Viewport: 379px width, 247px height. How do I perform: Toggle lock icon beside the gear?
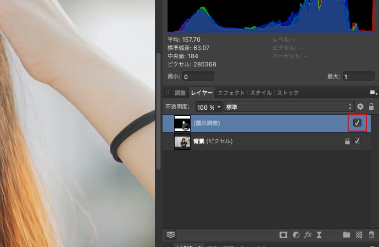371,106
